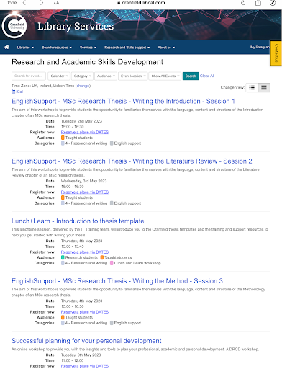Open the Libraries menu
Viewport: 282px width, 369px height.
(x=25, y=48)
